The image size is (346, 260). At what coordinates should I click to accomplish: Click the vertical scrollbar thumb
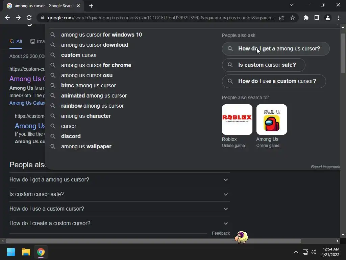343,53
